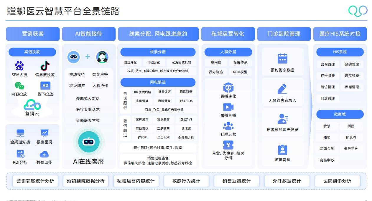
Task: Click the 挂号收费 text
Action: click(328, 76)
